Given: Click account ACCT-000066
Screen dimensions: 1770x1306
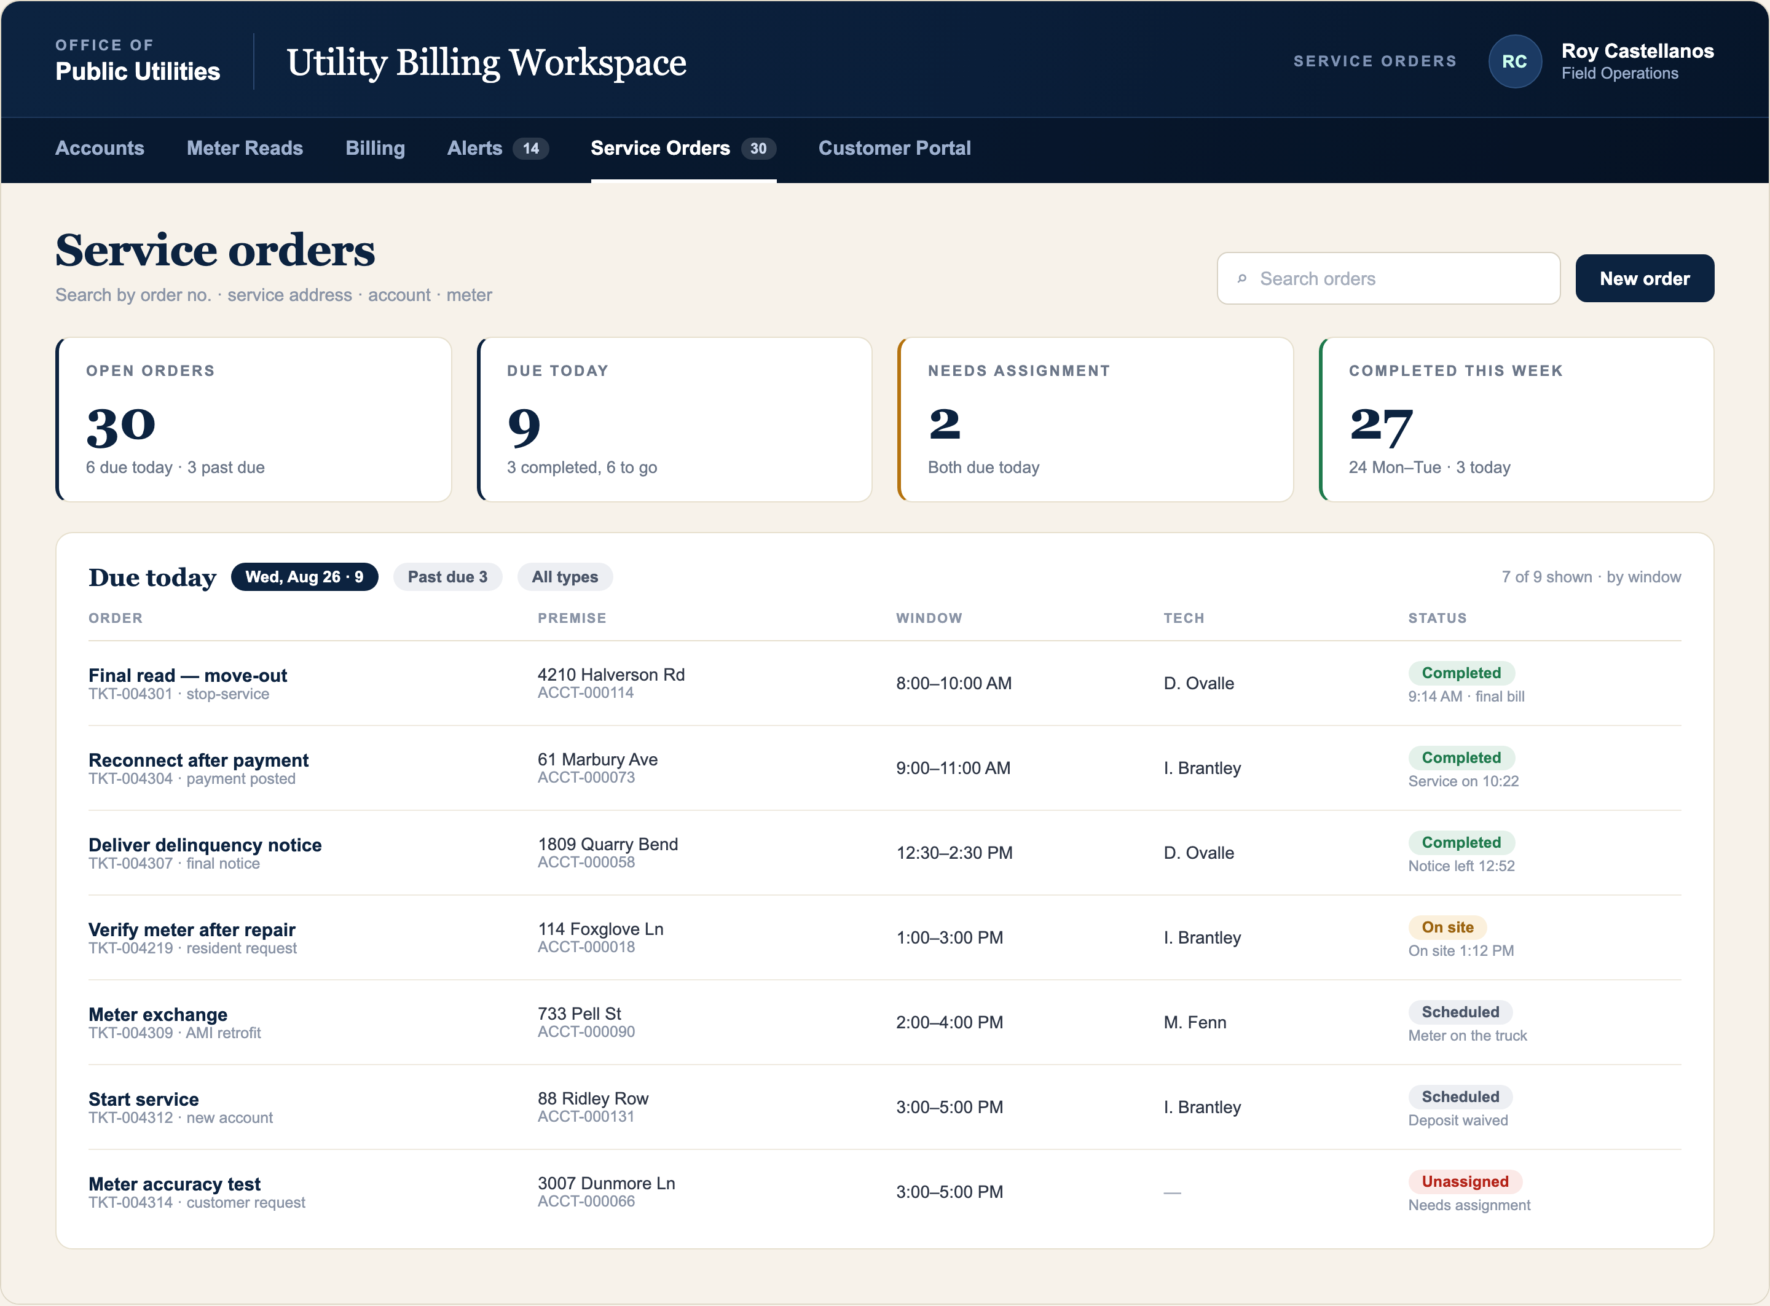Looking at the screenshot, I should coord(586,1202).
